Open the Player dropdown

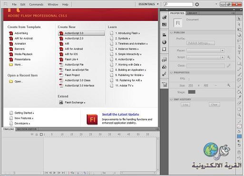[x=205, y=50]
